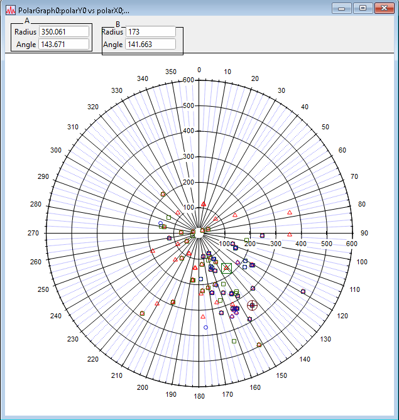Image resolution: width=399 pixels, height=420 pixels.
Task: Click the 300 radius label on vertical axis
Action: tap(189, 156)
